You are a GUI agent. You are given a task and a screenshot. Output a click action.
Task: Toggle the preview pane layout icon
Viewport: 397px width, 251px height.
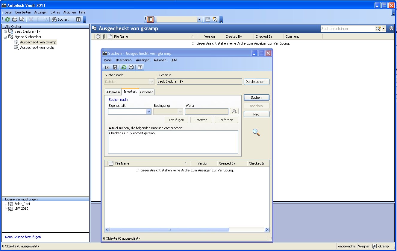coord(150,19)
